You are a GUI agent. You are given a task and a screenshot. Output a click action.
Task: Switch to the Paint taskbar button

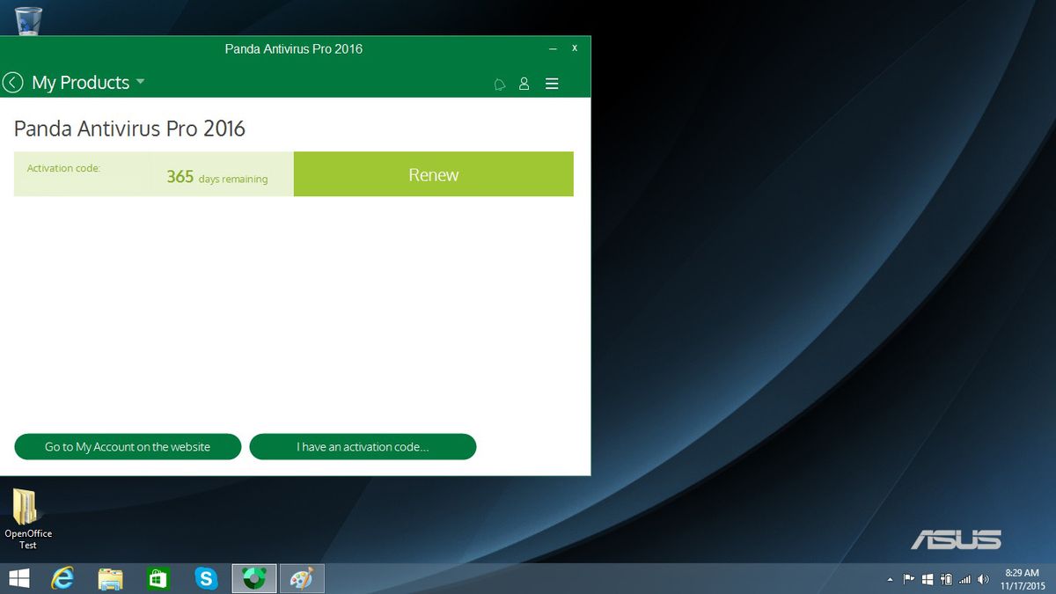pyautogui.click(x=302, y=578)
